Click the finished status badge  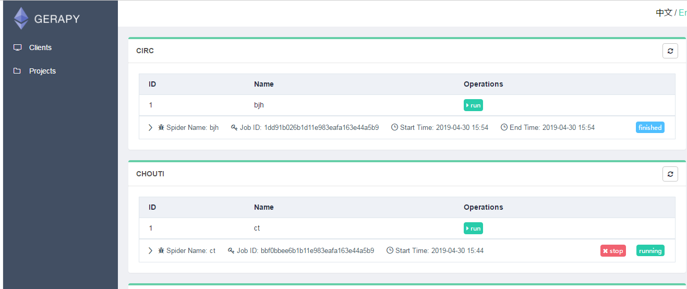(x=650, y=127)
